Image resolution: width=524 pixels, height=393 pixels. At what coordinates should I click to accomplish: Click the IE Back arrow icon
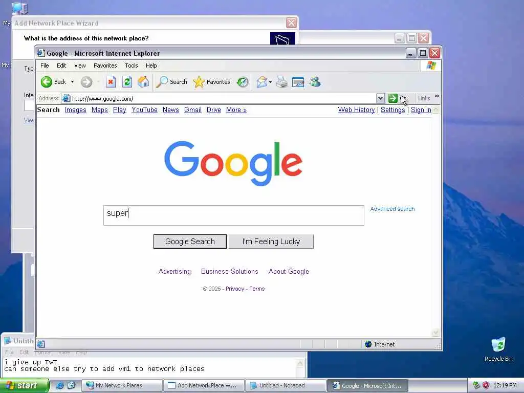click(47, 82)
